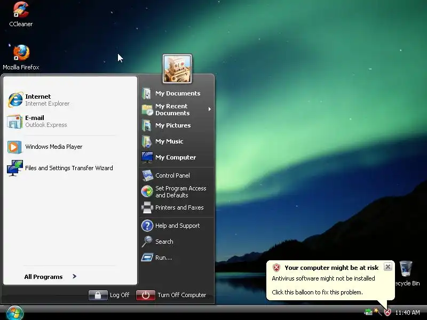Screen dimensions: 427x320
Task: Click the balloon title 'Your computer might be at risk'
Action: point(331,268)
